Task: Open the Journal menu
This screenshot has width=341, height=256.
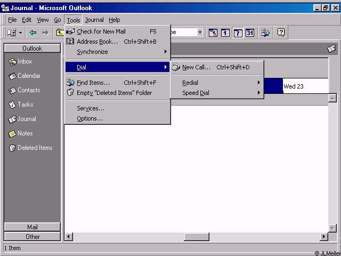Action: [x=94, y=20]
